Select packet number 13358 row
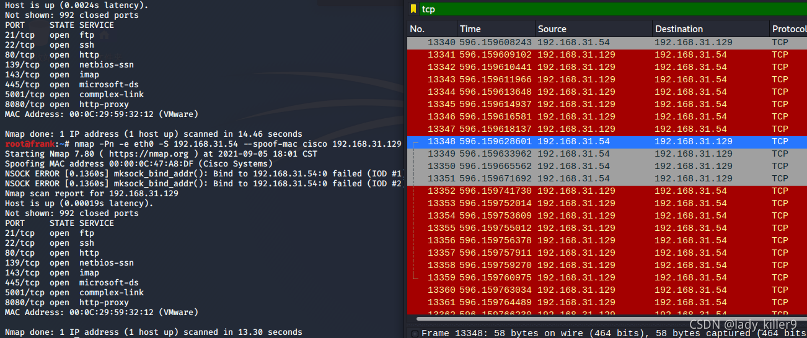This screenshot has height=338, width=807. [x=607, y=266]
